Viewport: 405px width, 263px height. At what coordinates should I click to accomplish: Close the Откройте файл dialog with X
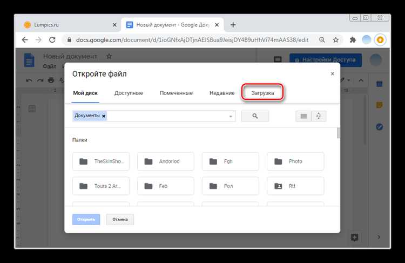click(x=333, y=74)
